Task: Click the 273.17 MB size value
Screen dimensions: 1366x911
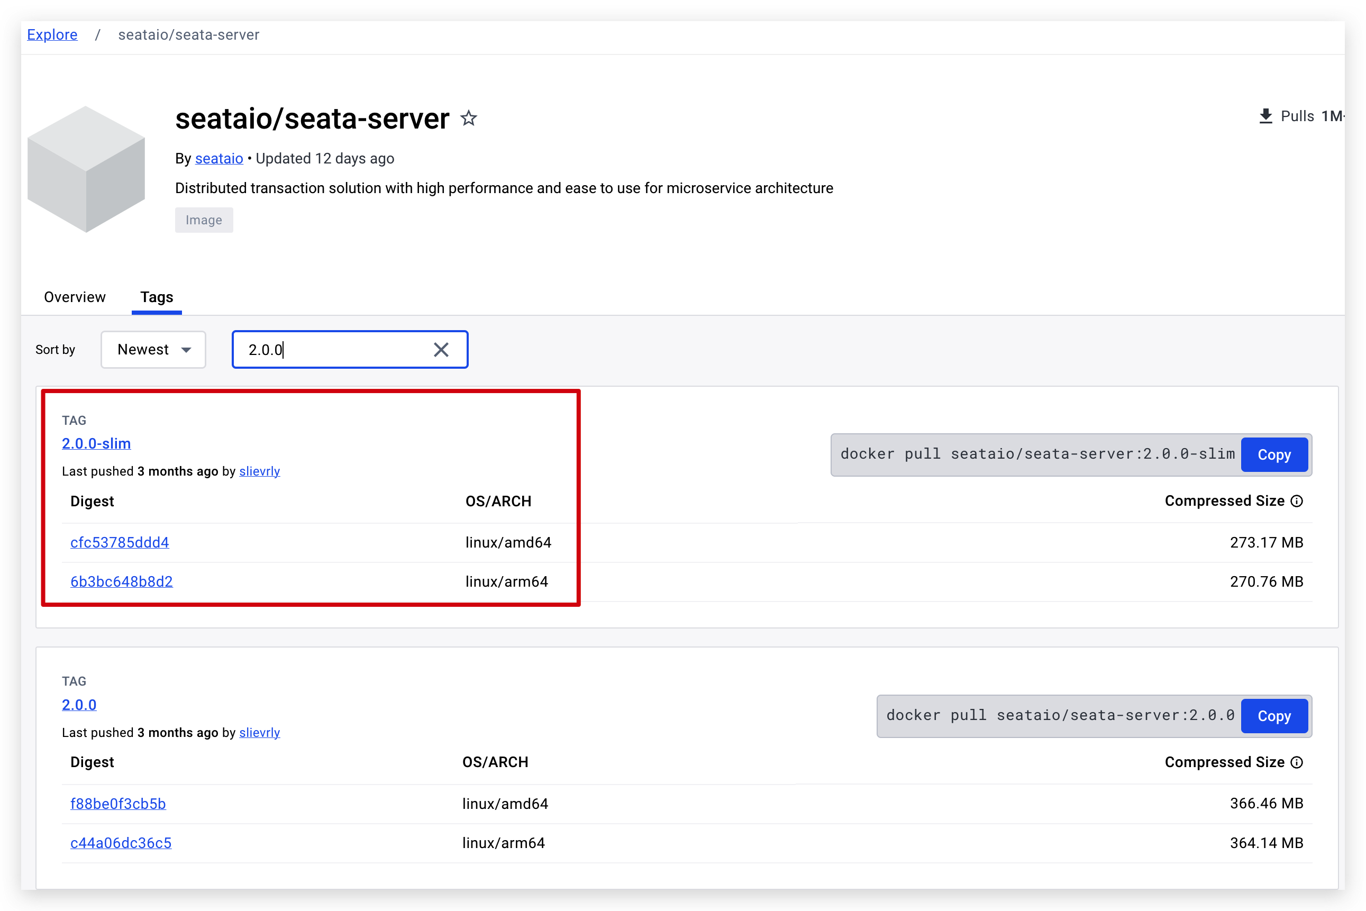Action: tap(1266, 543)
